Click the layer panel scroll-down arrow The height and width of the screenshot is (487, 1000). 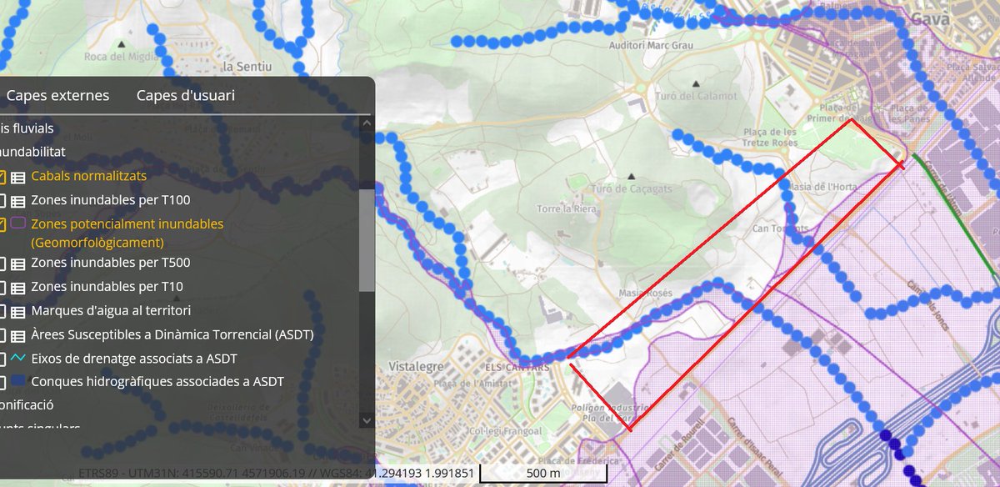[x=367, y=420]
